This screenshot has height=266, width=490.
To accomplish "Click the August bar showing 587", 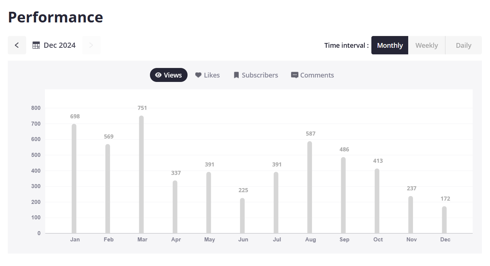I will [310, 187].
